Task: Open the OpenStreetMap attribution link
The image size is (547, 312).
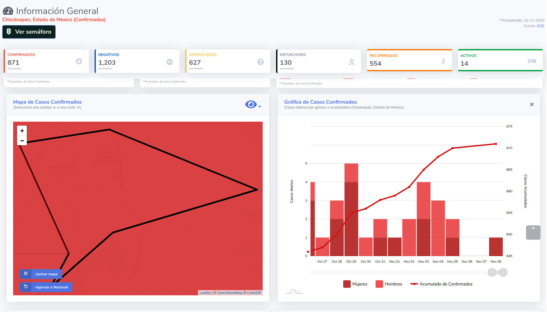Action: [x=230, y=293]
